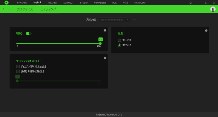Image resolution: width=218 pixels, height=117 pixels.
Task: Show help for ライティングをオフにする panel
Action: pyautogui.click(x=105, y=58)
